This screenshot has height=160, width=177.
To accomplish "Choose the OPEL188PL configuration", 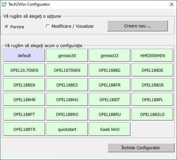I will tap(152, 100).
